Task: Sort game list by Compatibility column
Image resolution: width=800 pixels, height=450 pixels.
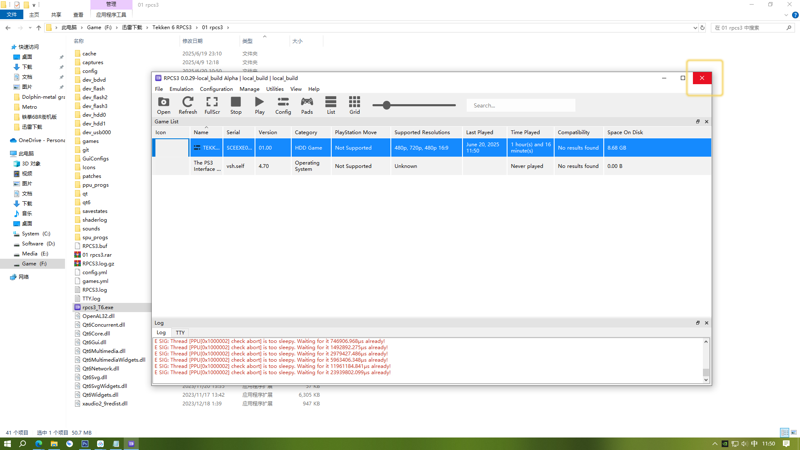Action: [579, 132]
